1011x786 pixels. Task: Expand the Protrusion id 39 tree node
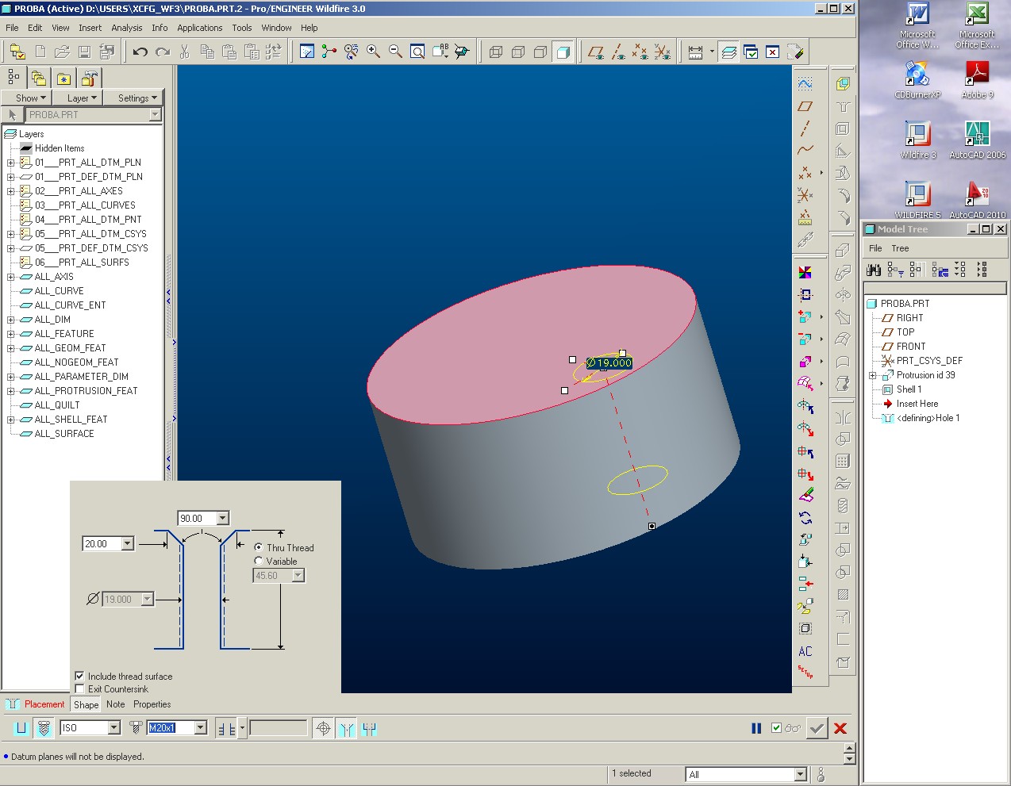pyautogui.click(x=872, y=375)
